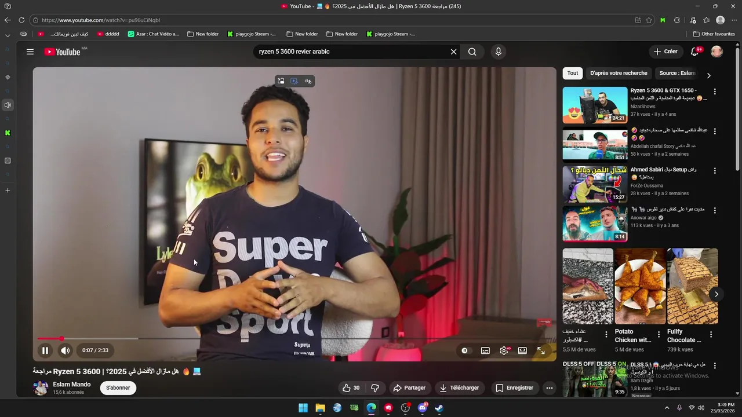
Task: Dislike the video with the thumbs down
Action: point(375,388)
